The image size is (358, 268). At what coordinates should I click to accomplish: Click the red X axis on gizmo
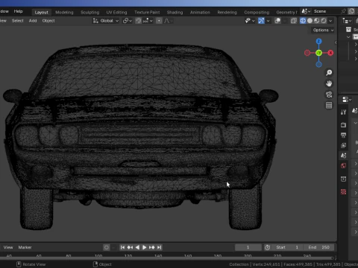(x=330, y=53)
